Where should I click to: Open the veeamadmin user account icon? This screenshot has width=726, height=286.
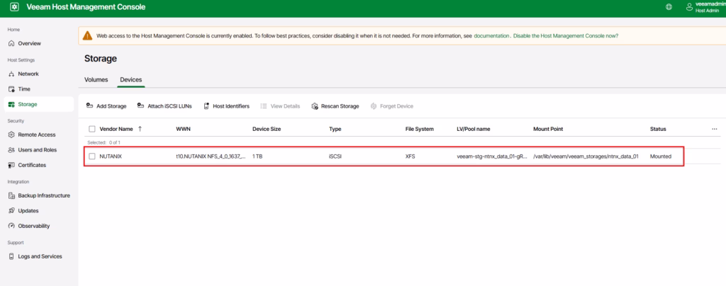pos(689,7)
